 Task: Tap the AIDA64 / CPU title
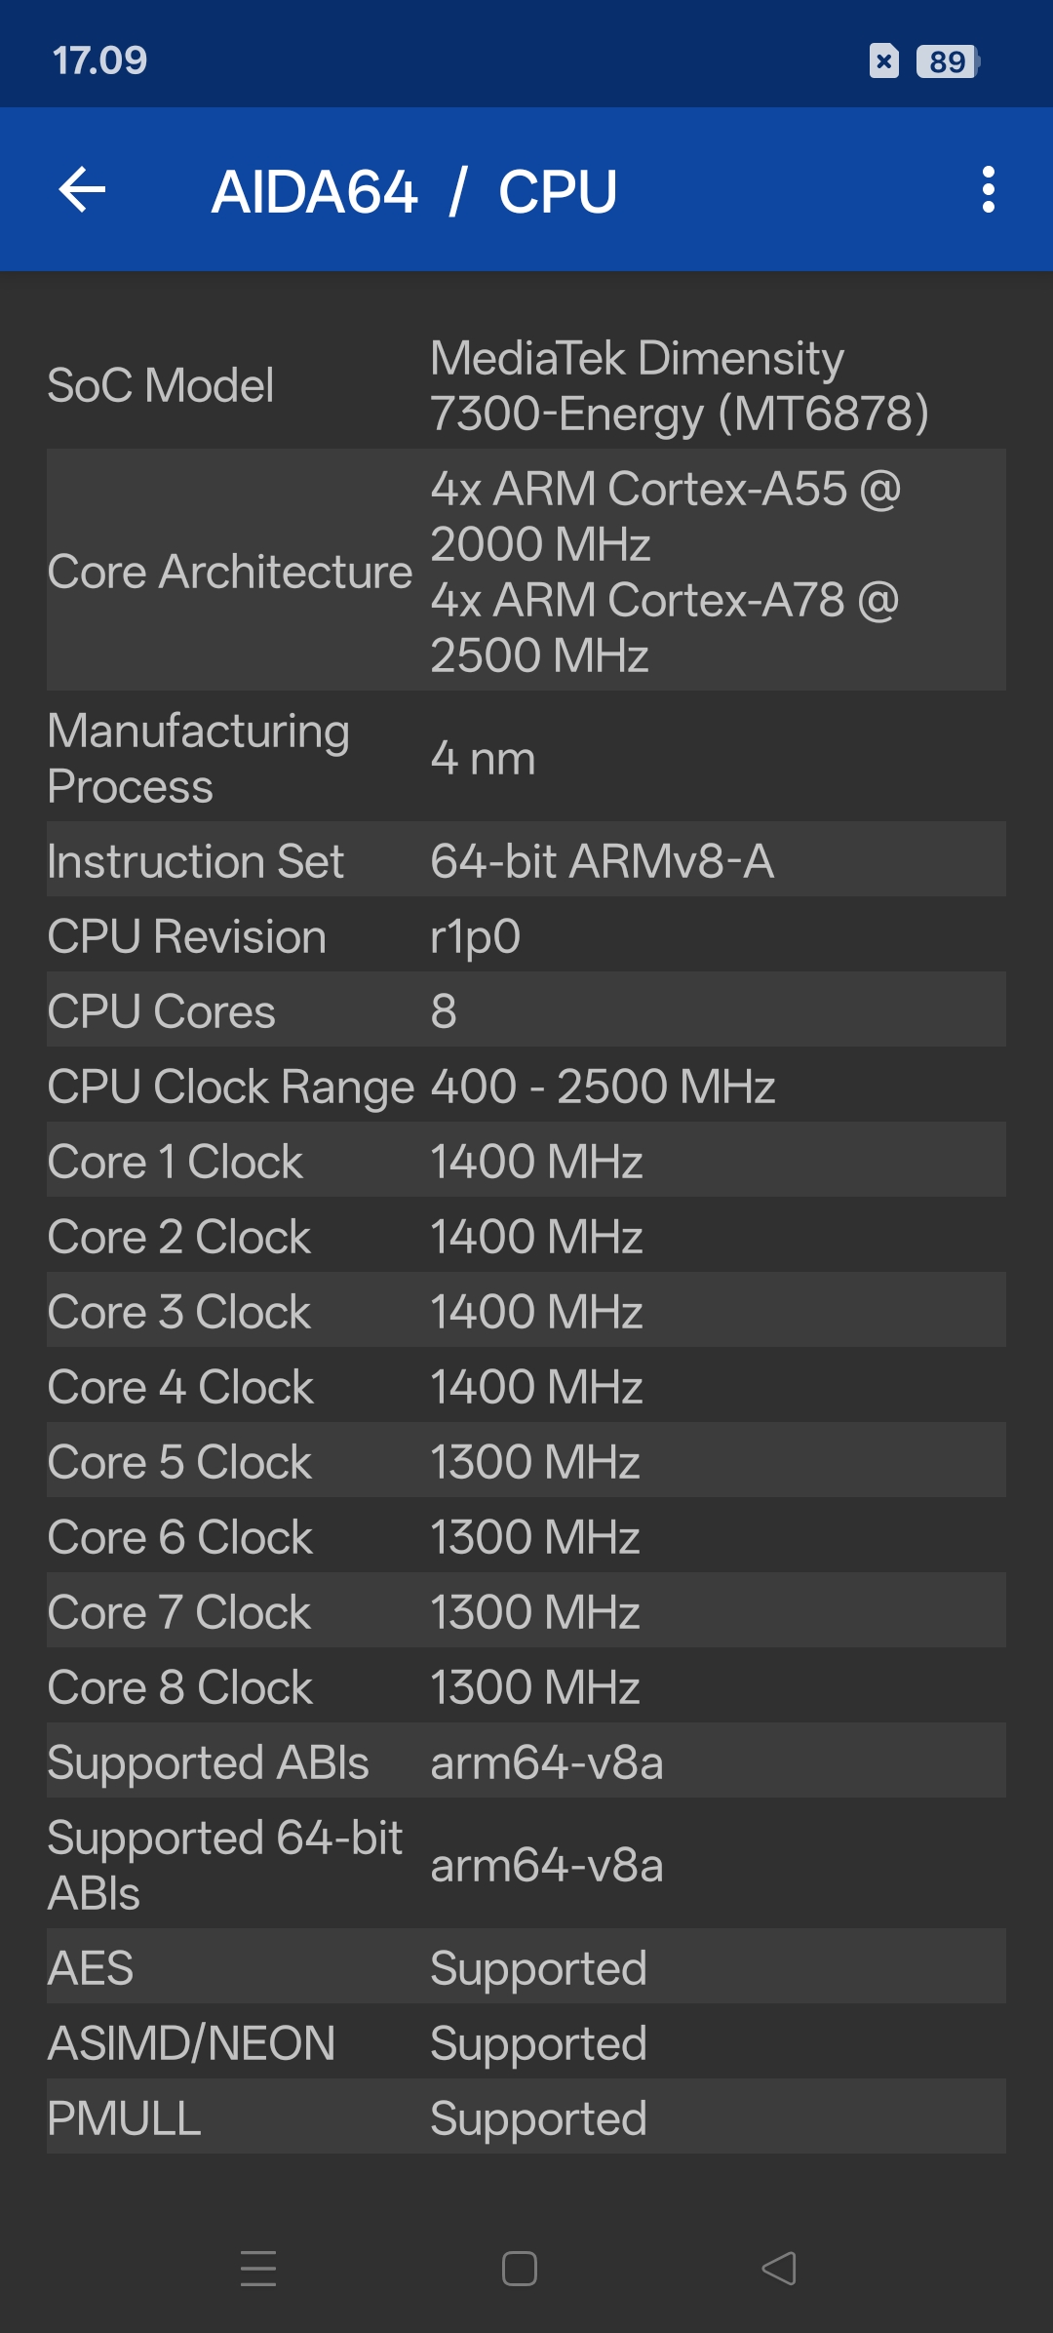414,191
